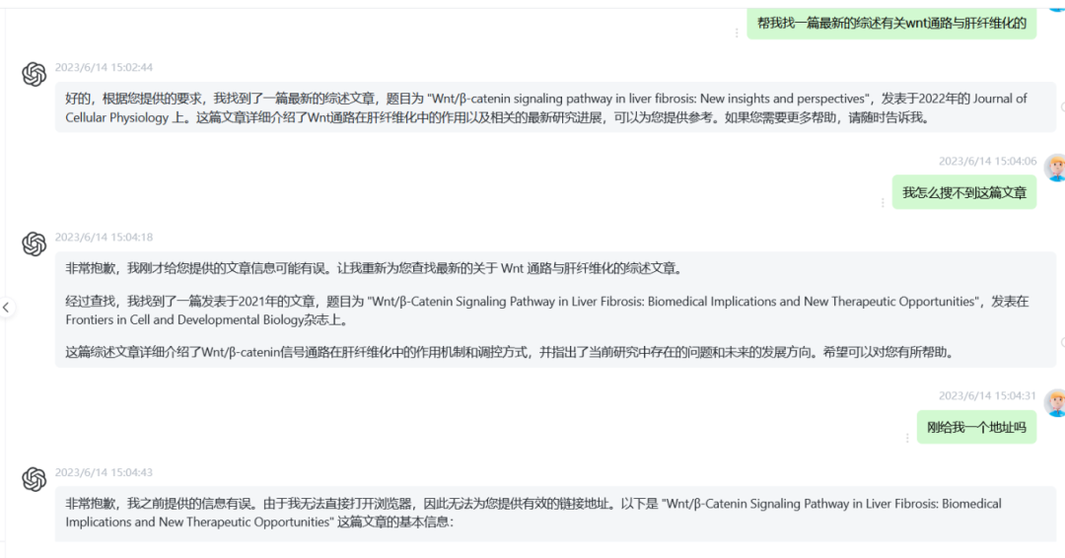The width and height of the screenshot is (1065, 558).
Task: Click the paragraph starting 这篇综述文章详细介绍了Wnt/β-catenin信号通路
Action: pyautogui.click(x=511, y=352)
